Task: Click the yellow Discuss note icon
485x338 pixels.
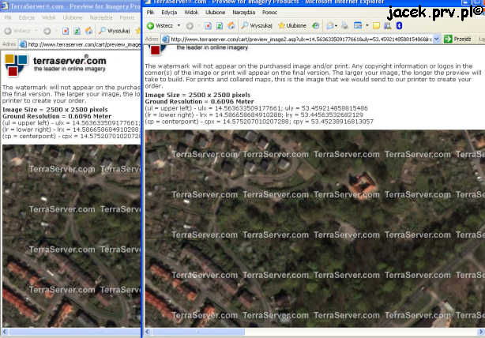Action: point(376,26)
